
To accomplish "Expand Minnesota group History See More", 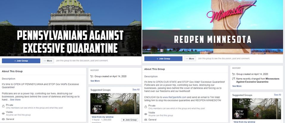I will (x=237, y=86).
